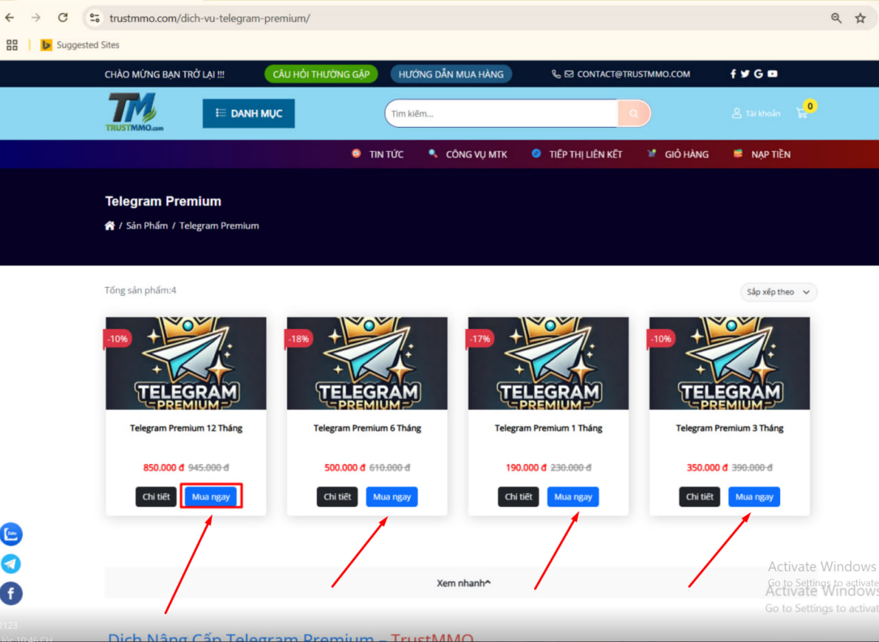Click Mua ngay for Telegram Premium 3 Tháng

[754, 496]
